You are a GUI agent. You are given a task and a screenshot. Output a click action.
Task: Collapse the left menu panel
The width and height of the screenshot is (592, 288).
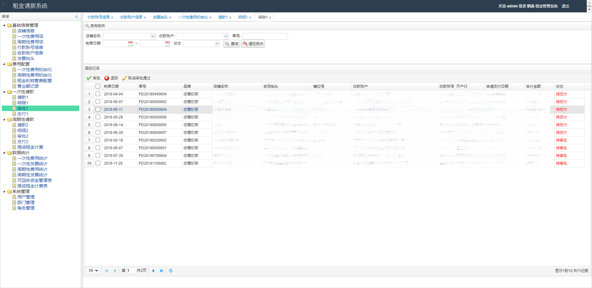76,17
